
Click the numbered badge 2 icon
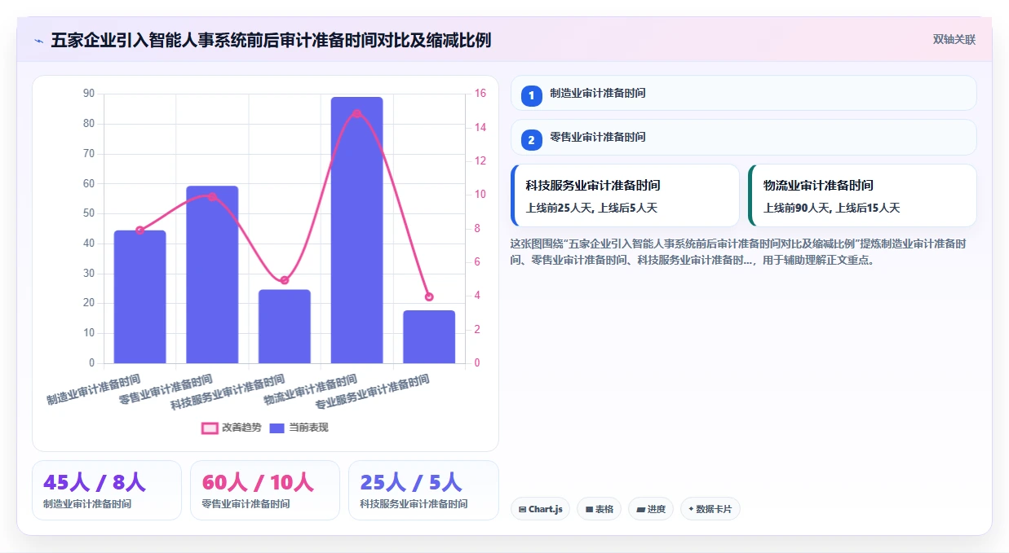(x=531, y=140)
